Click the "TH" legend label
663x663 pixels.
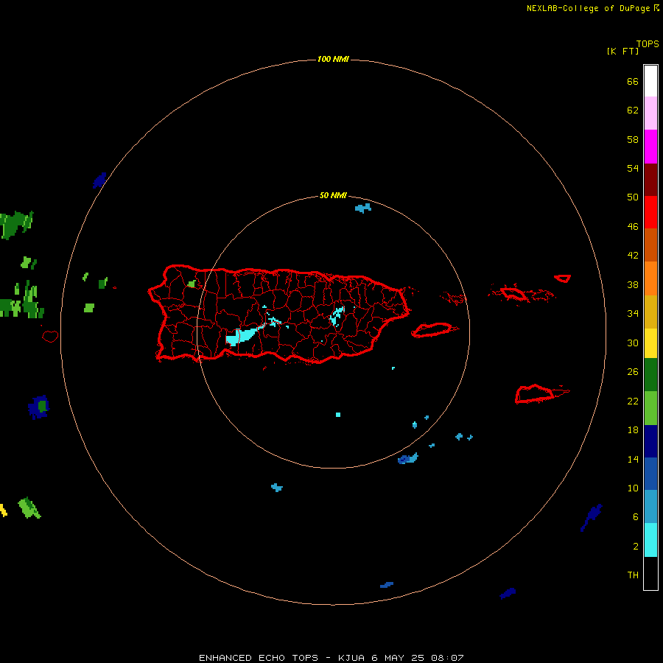point(633,575)
